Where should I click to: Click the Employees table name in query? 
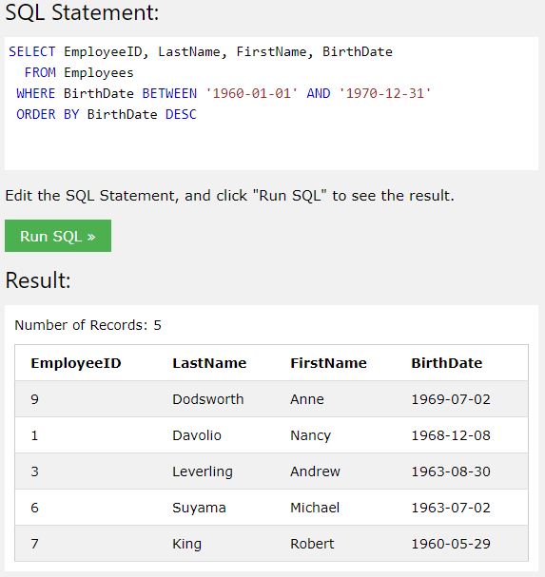point(99,73)
